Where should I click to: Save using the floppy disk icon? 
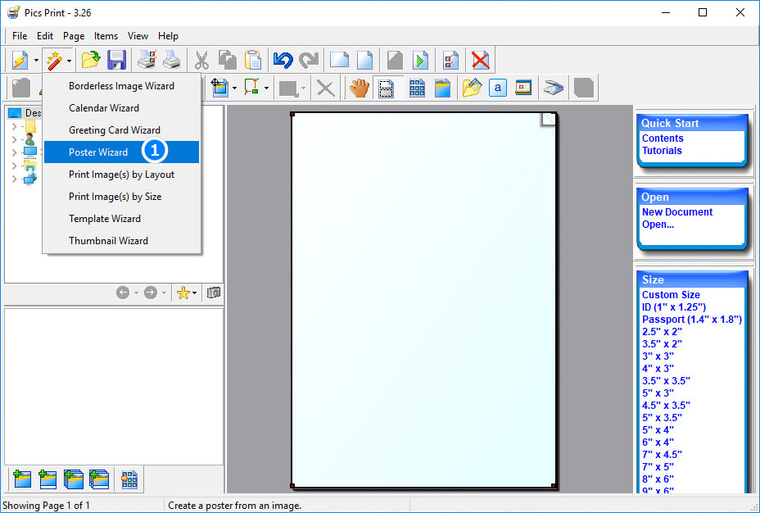tap(116, 60)
